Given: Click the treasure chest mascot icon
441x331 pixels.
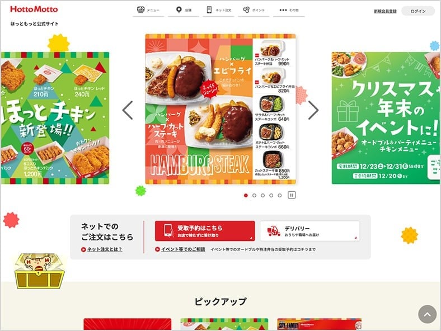Looking at the screenshot, I should [39, 271].
